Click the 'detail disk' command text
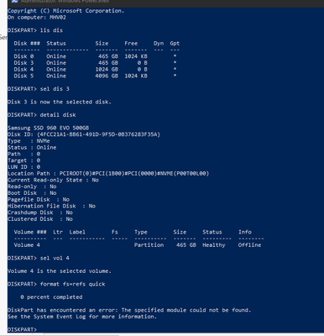Screen dimensions: 324x336 coord(58,115)
